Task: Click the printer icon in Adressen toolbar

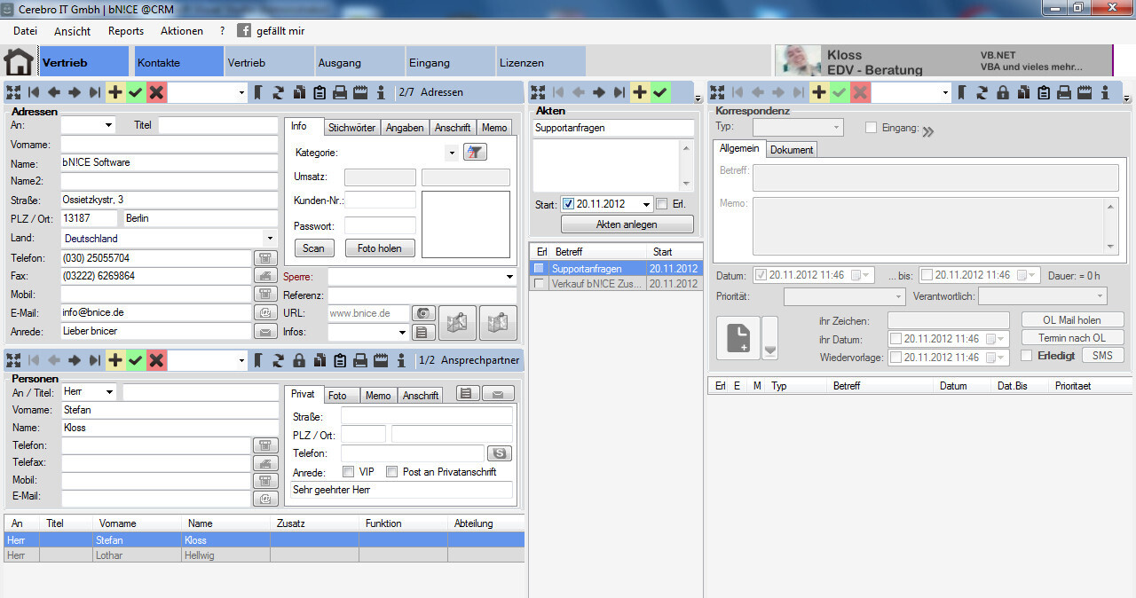Action: [x=339, y=92]
